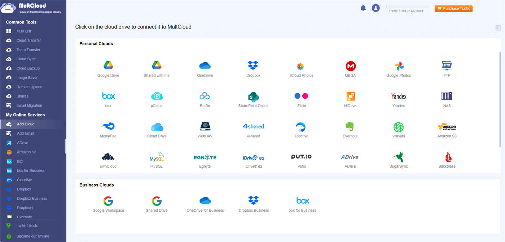Connect pCloud drive
The width and height of the screenshot is (505, 242).
tap(157, 99)
